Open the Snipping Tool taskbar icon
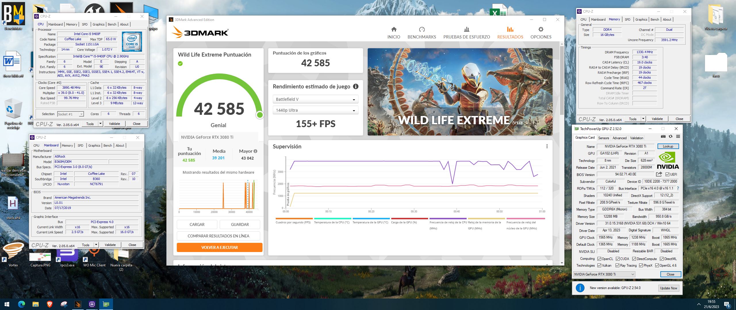Screen dimensions: 736x310 click(x=64, y=304)
